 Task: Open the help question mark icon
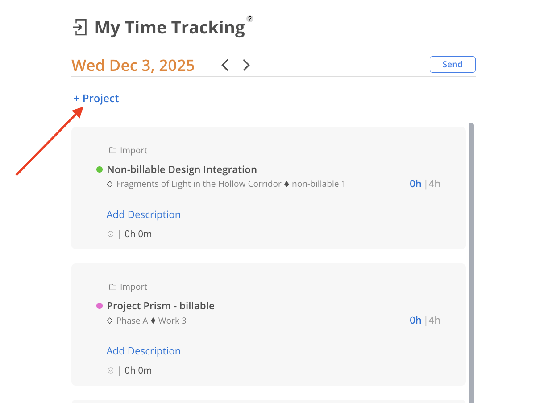(250, 19)
